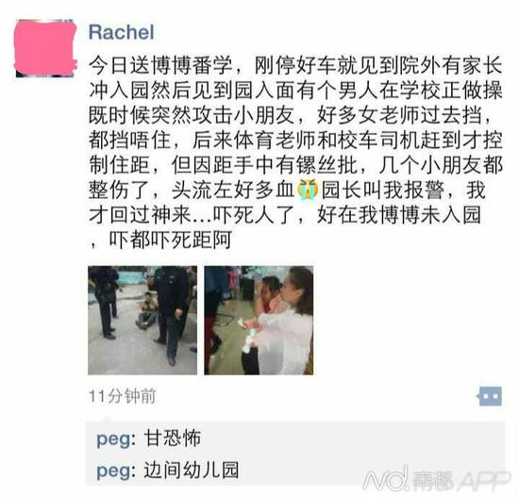This screenshot has height=497, width=519.
Task: Tap peg's name on the 甘恐怖 comment
Action: 115,439
